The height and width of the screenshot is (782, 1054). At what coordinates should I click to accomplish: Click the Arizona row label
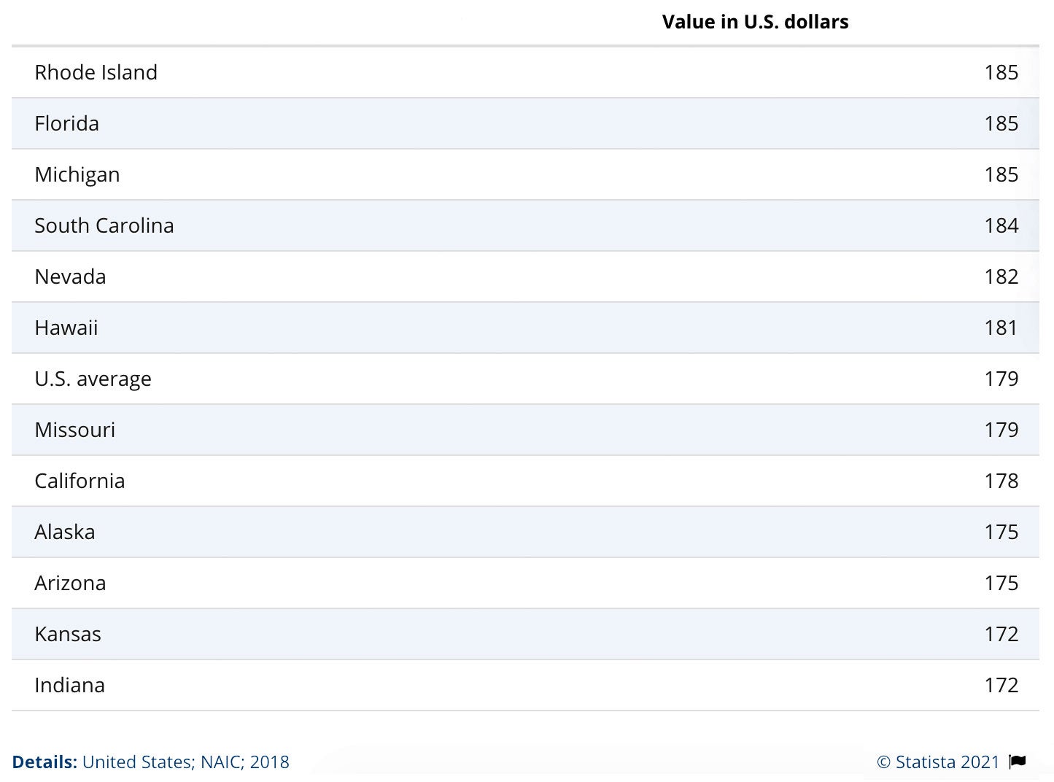(x=70, y=583)
